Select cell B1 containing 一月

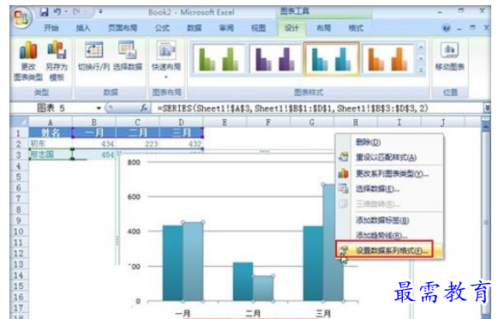[94, 133]
